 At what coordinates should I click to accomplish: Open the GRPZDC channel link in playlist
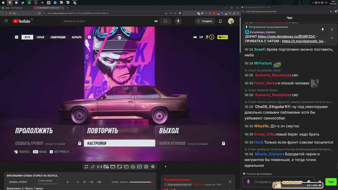[198, 184]
